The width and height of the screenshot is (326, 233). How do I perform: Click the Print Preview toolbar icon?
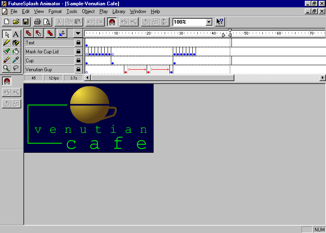pos(47,22)
